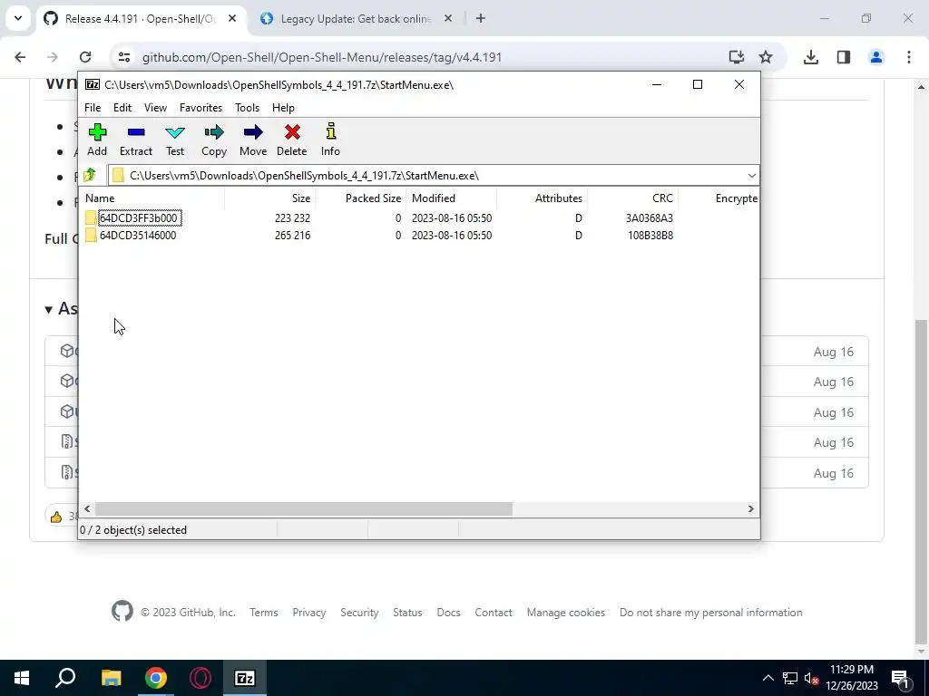929x696 pixels.
Task: Open Opera browser from taskbar
Action: tap(200, 678)
